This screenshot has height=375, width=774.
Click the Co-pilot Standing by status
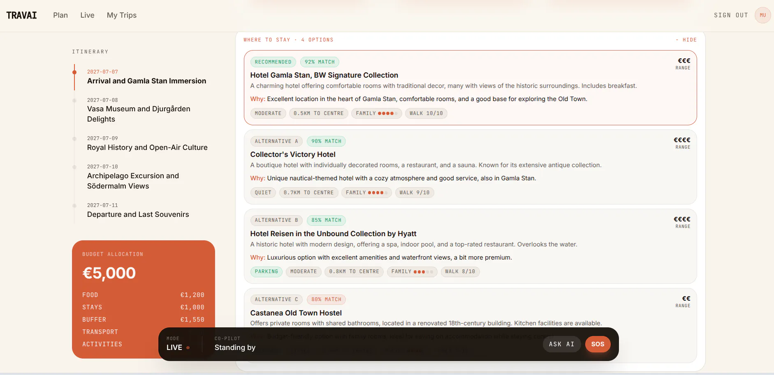click(x=235, y=344)
